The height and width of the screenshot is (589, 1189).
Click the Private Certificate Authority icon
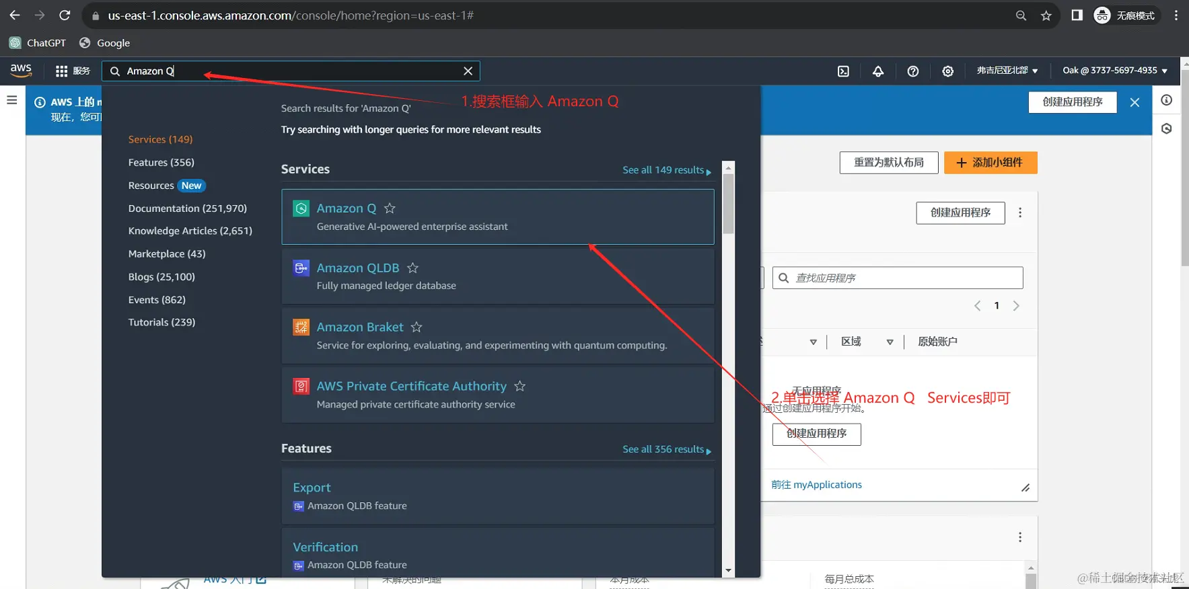tap(301, 386)
